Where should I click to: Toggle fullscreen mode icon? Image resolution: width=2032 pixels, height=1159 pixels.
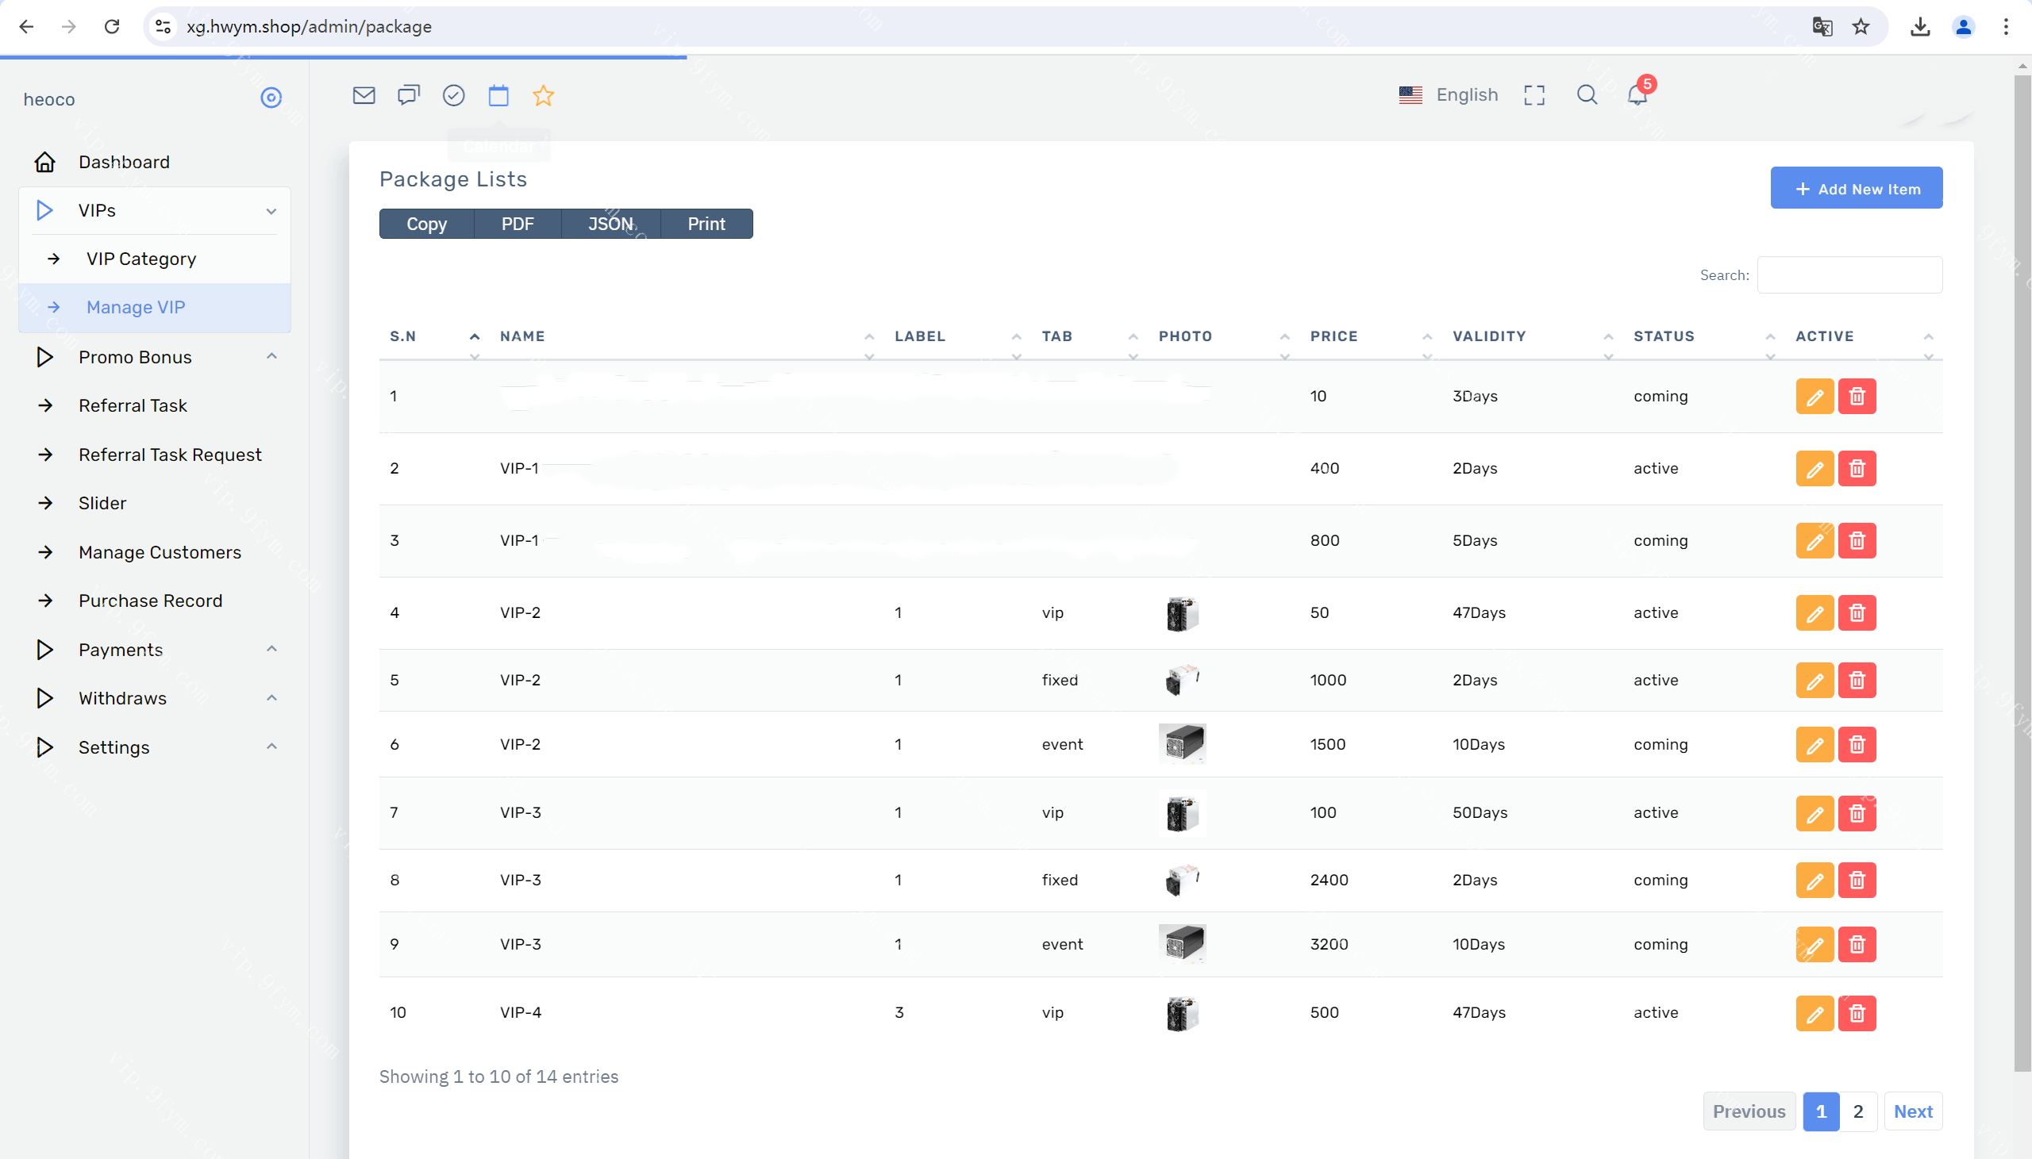pyautogui.click(x=1534, y=95)
